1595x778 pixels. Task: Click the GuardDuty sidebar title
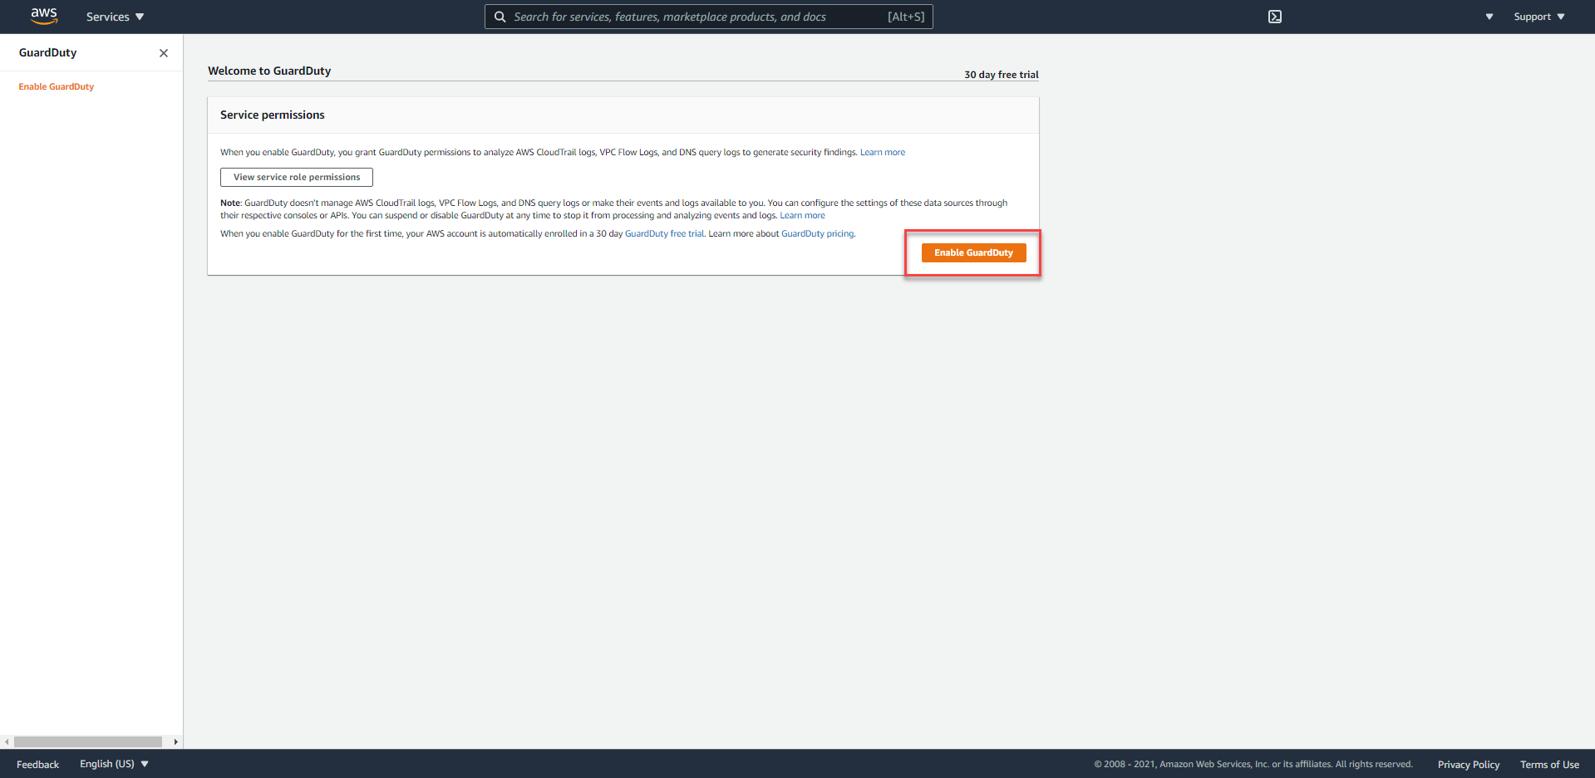[x=47, y=52]
